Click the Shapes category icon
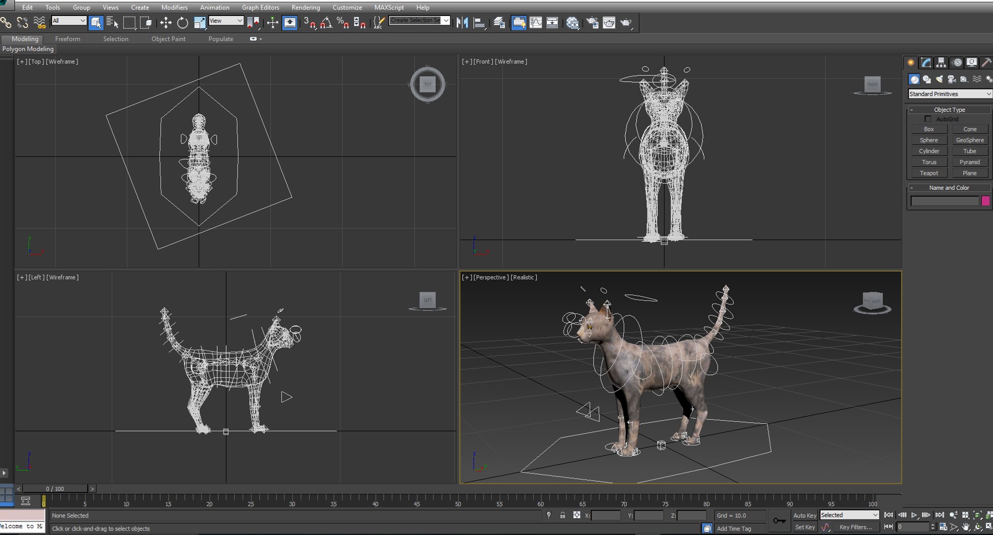Viewport: 993px width, 535px height. pyautogui.click(x=927, y=79)
